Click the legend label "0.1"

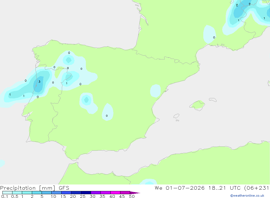tap(5, 196)
